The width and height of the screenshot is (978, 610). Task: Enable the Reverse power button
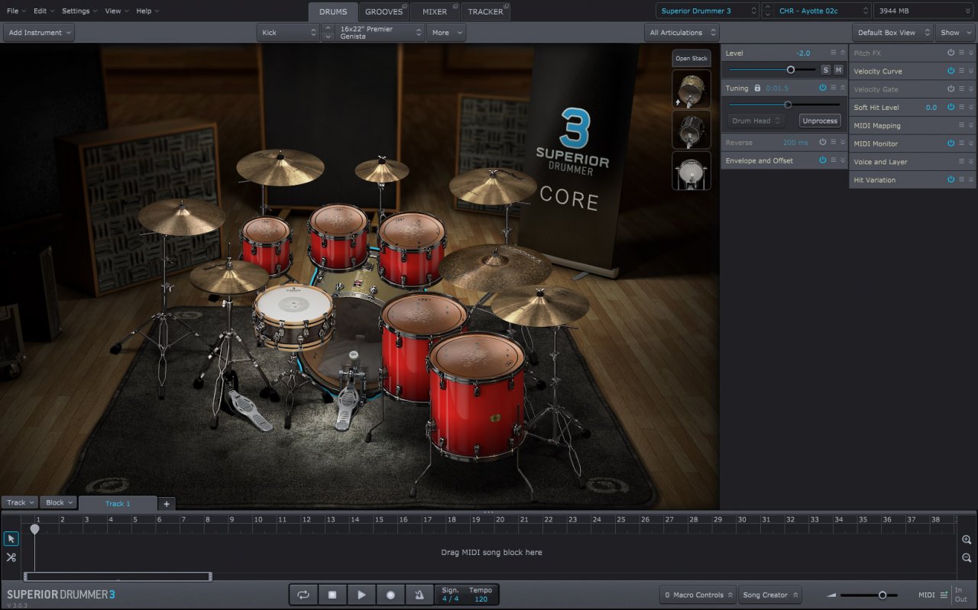[823, 142]
